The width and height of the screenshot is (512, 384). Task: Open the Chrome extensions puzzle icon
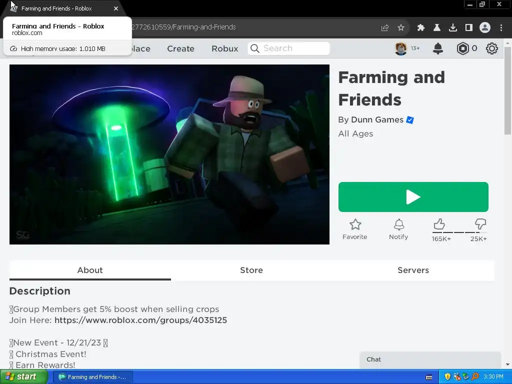coord(420,28)
